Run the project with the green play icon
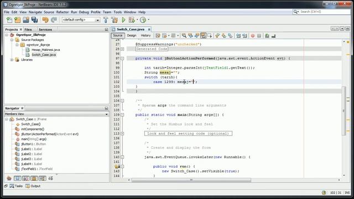Viewport: 354px width, 199px height. click(x=123, y=20)
